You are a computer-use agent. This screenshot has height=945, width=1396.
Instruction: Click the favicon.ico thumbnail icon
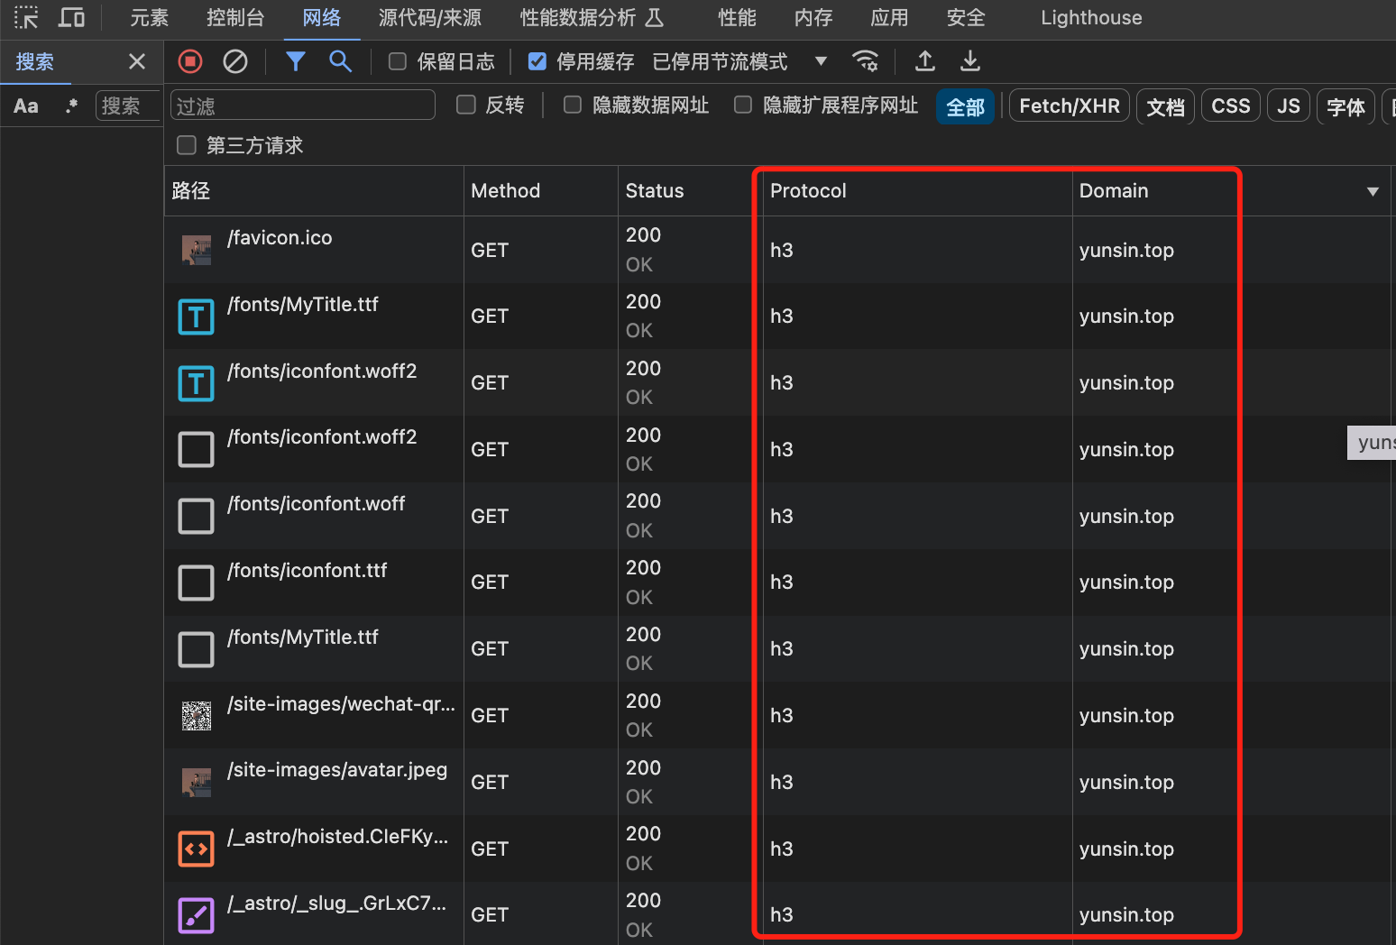[x=197, y=250]
